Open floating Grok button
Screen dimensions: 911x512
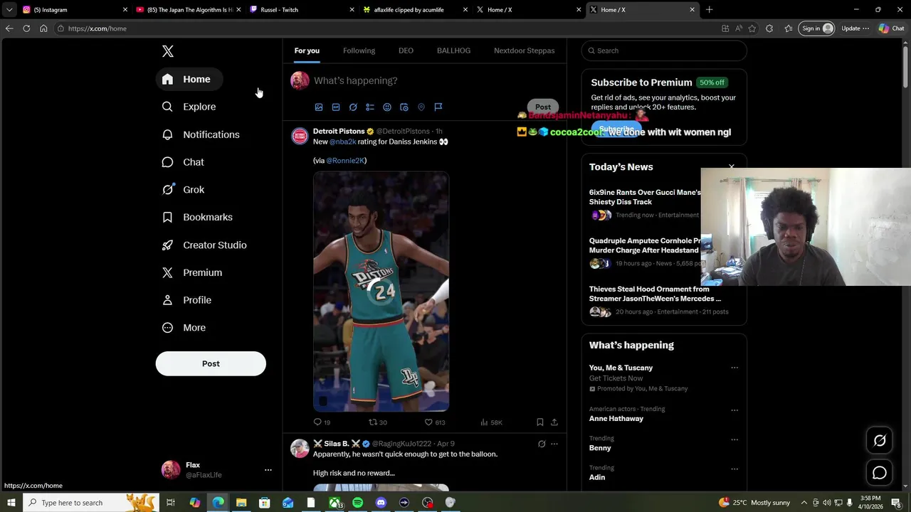[880, 441]
